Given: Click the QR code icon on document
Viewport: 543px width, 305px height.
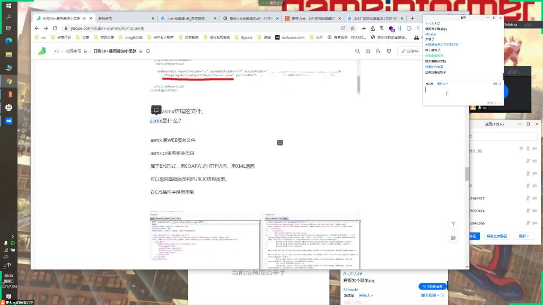Looking at the screenshot, I should pos(453,238).
